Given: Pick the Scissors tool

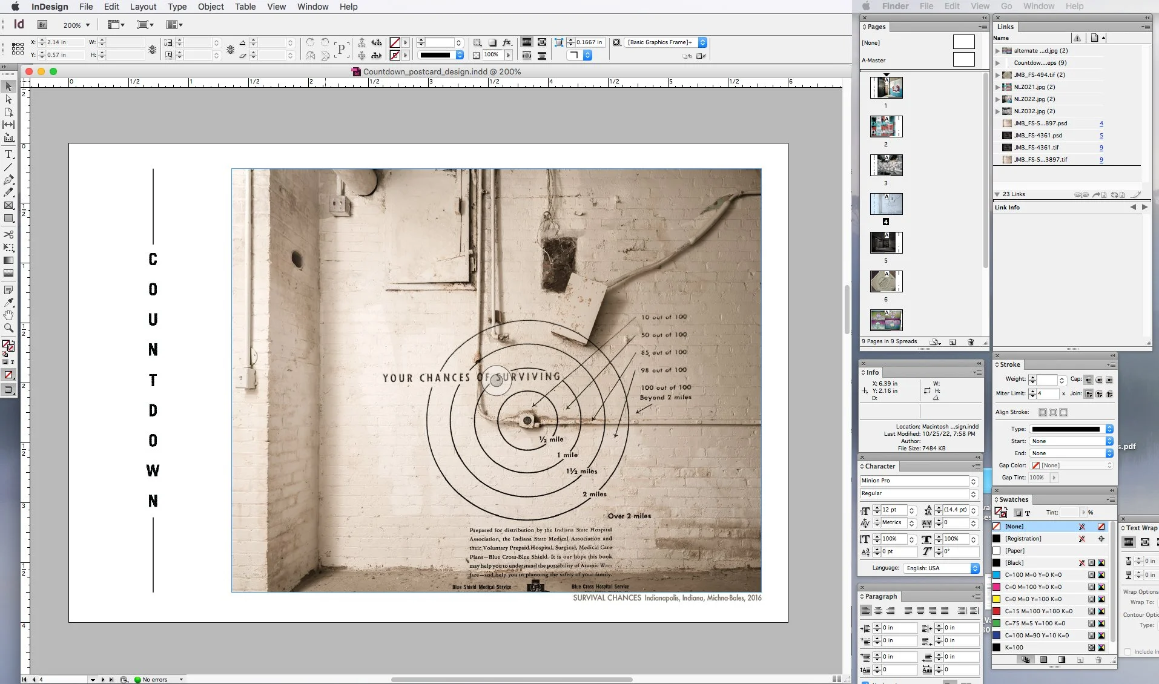Looking at the screenshot, I should click(8, 234).
